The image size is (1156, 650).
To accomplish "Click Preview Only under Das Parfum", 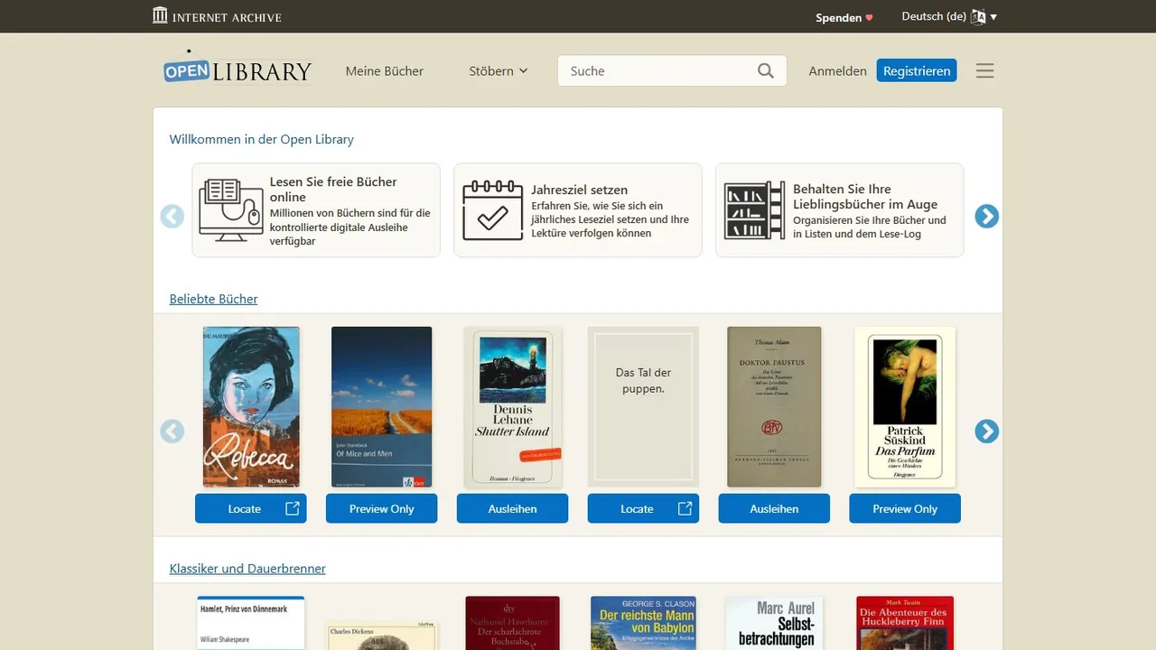I will [905, 508].
